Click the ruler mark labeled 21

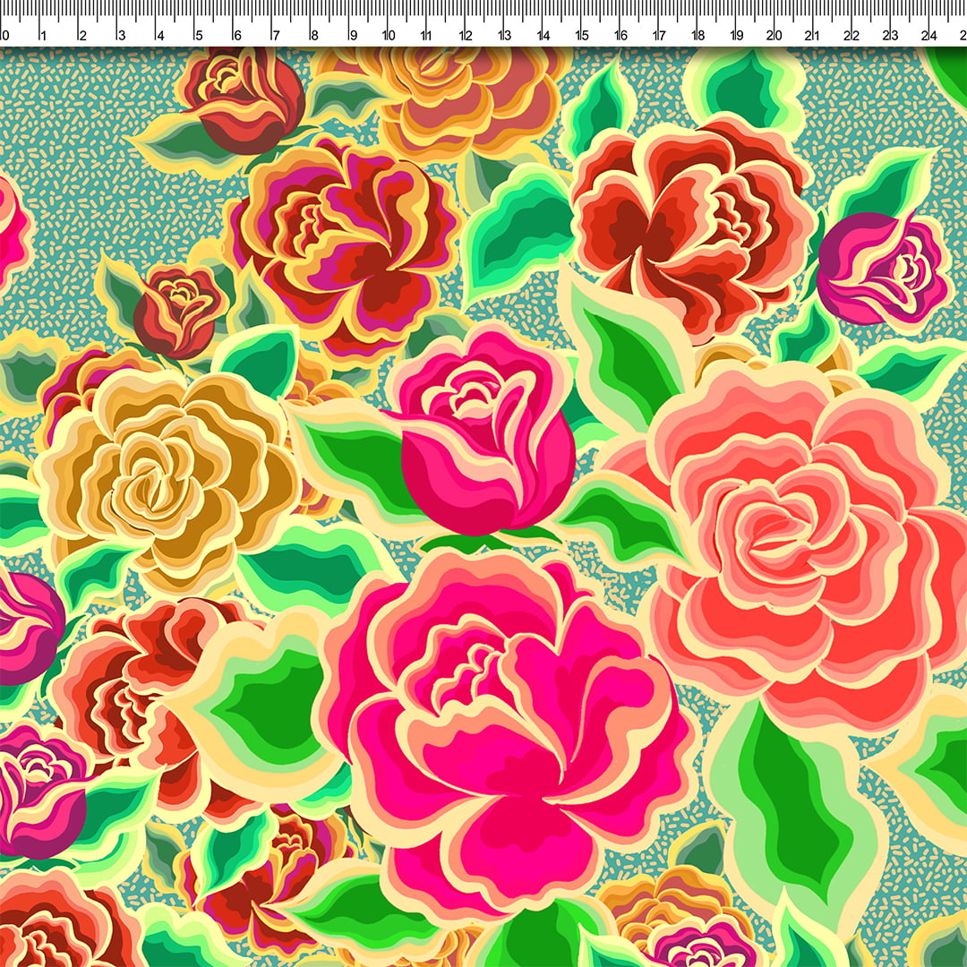[x=812, y=36]
